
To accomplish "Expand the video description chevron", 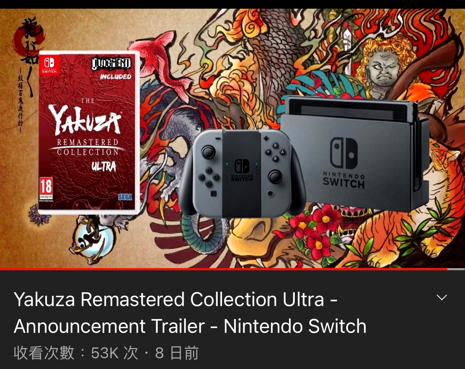I will pyautogui.click(x=442, y=298).
